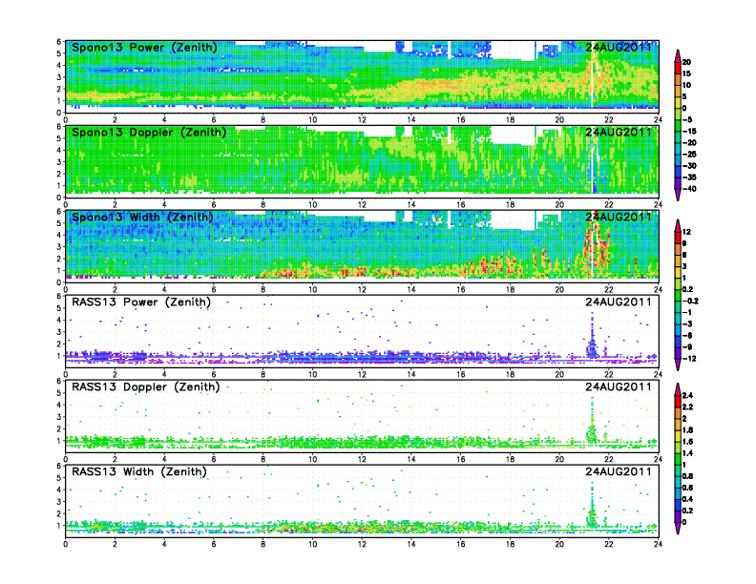The width and height of the screenshot is (756, 584).
Task: Click the 1.8 label on the bottom colorbar
Action: click(x=687, y=429)
